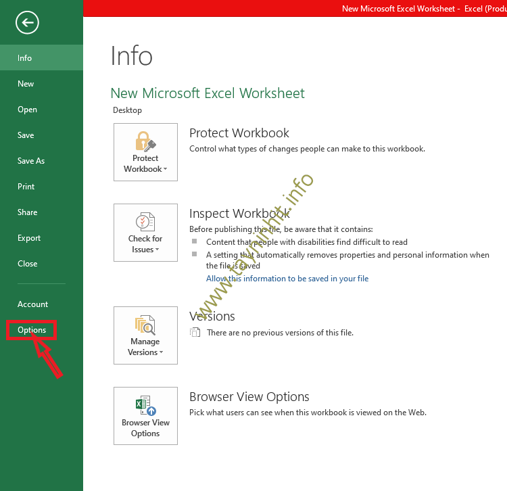
Task: Open the Share page
Action: pyautogui.click(x=28, y=212)
